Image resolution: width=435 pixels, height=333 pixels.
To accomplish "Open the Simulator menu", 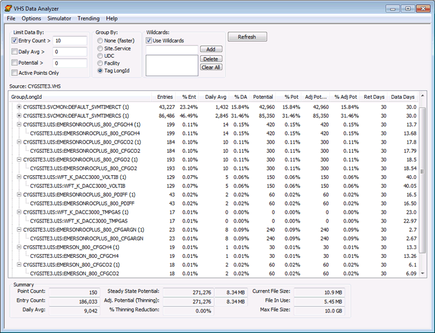I will 59,19.
